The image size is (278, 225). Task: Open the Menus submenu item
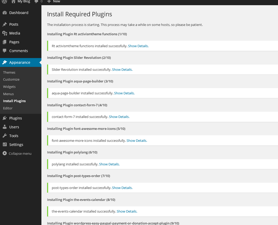click(9, 94)
